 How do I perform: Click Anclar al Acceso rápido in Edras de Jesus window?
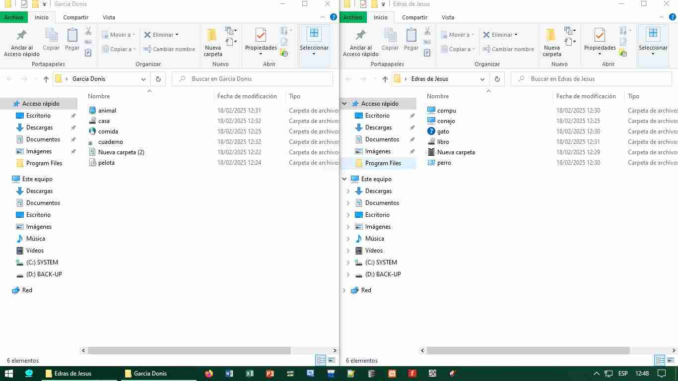tap(361, 42)
